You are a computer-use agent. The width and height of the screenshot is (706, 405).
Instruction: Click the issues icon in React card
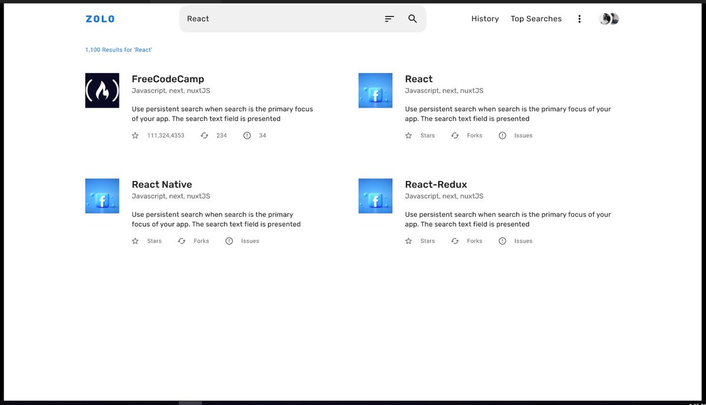pos(502,135)
